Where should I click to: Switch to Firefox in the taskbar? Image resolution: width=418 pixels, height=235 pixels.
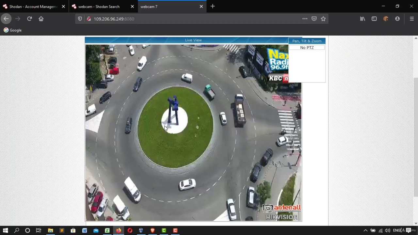coord(119,230)
